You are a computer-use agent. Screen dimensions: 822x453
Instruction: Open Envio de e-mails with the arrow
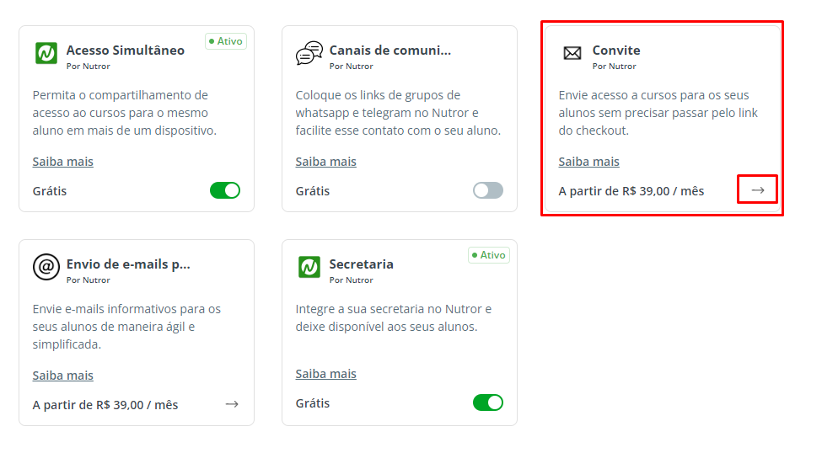click(x=232, y=404)
